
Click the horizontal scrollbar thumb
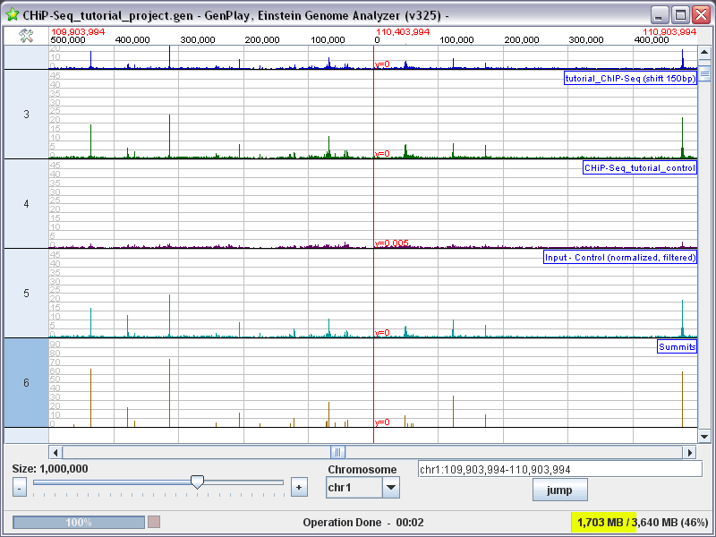point(338,453)
